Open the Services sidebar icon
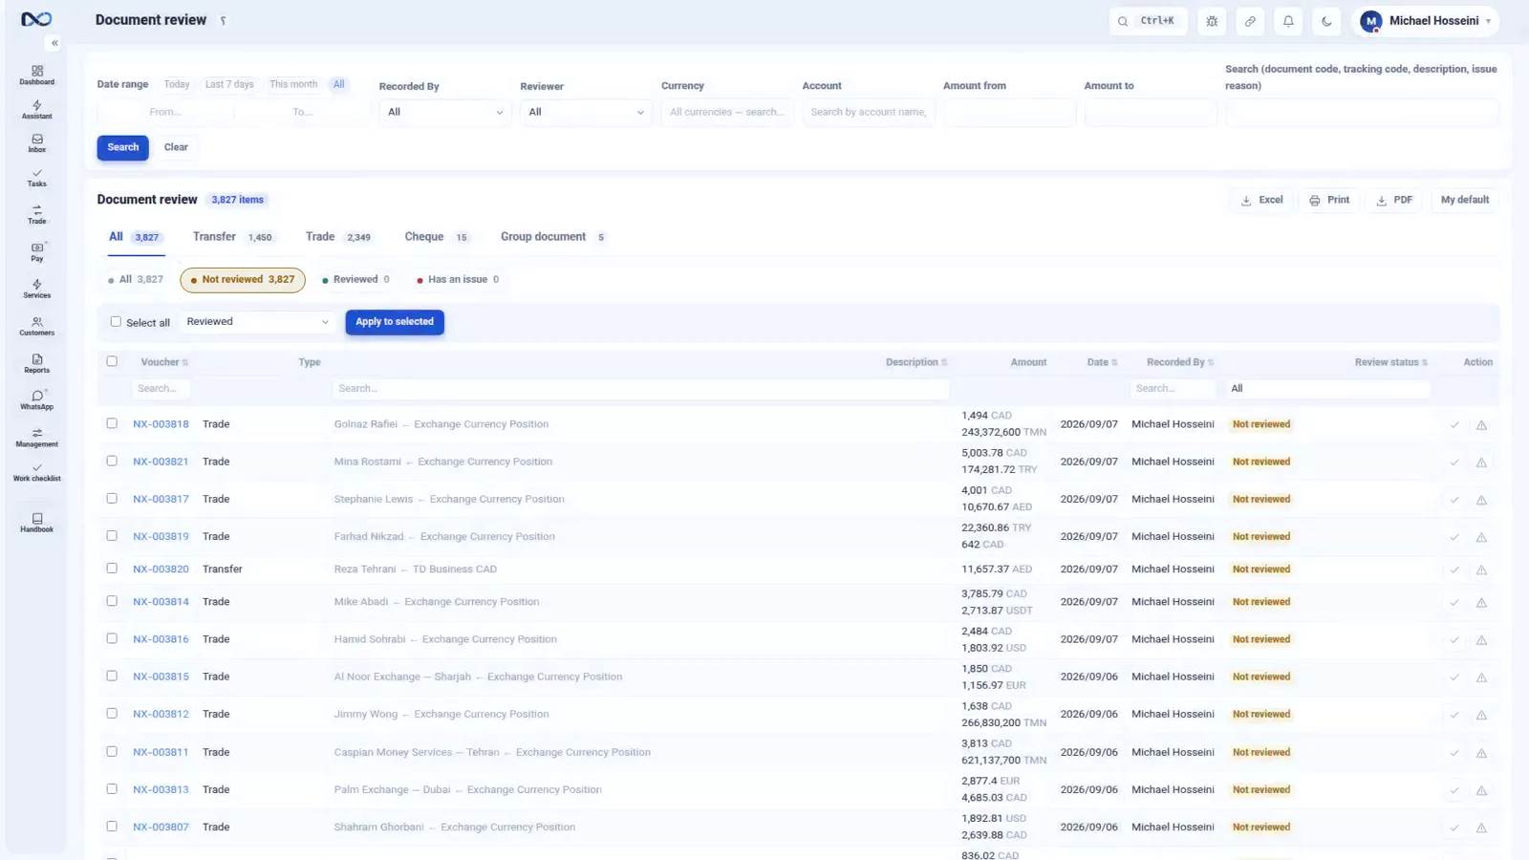The height and width of the screenshot is (860, 1529). click(x=36, y=289)
